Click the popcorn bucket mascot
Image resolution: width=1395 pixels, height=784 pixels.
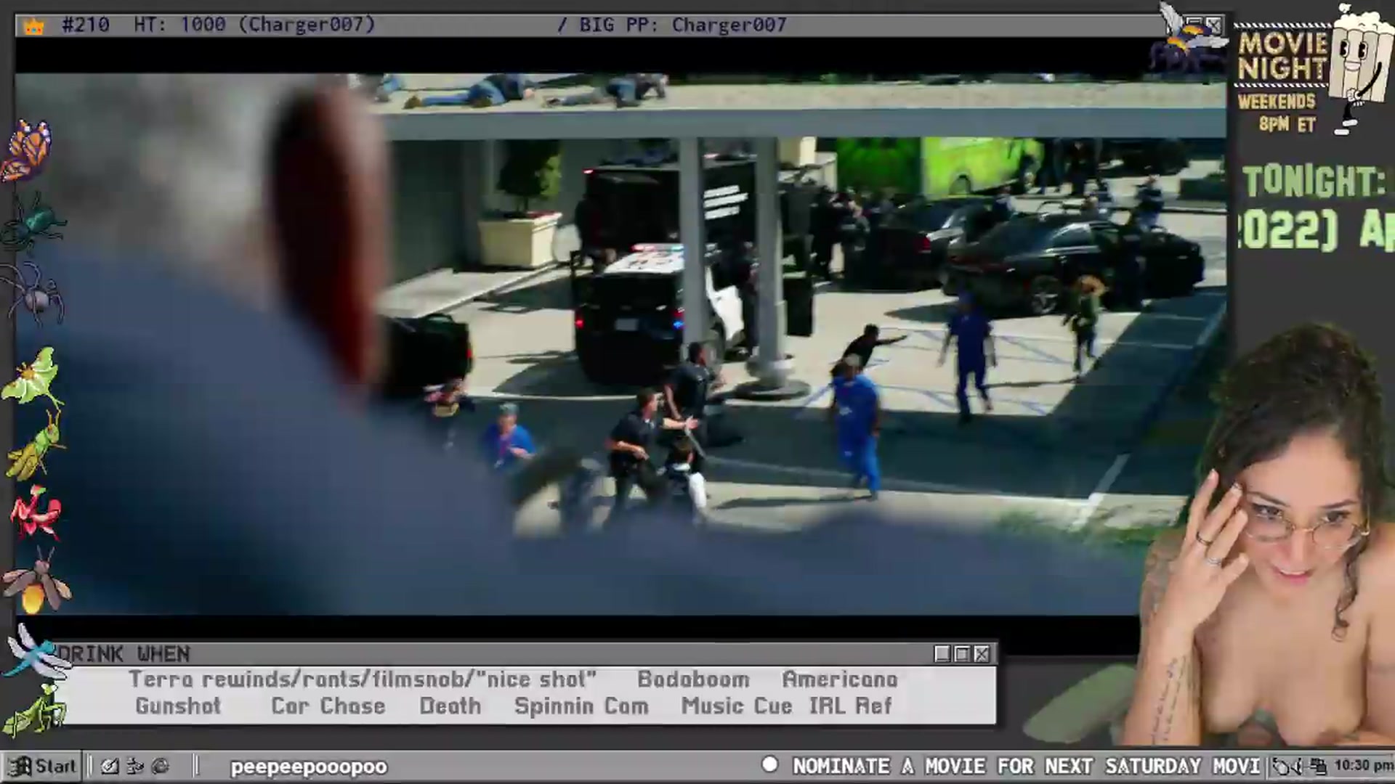(x=1360, y=69)
